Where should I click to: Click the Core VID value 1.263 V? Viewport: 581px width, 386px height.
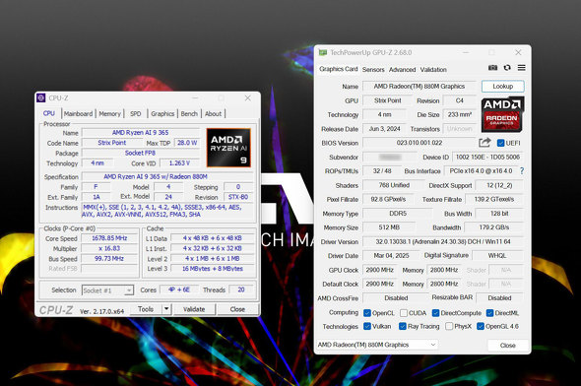point(179,163)
